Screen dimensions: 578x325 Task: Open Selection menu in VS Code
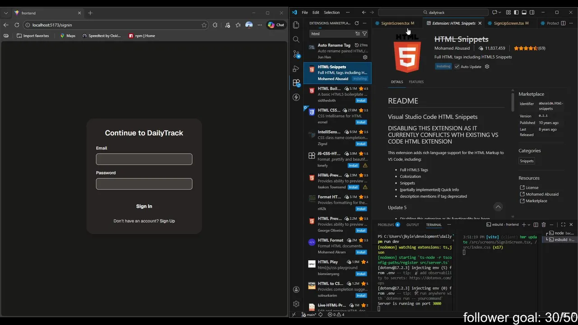point(331,12)
